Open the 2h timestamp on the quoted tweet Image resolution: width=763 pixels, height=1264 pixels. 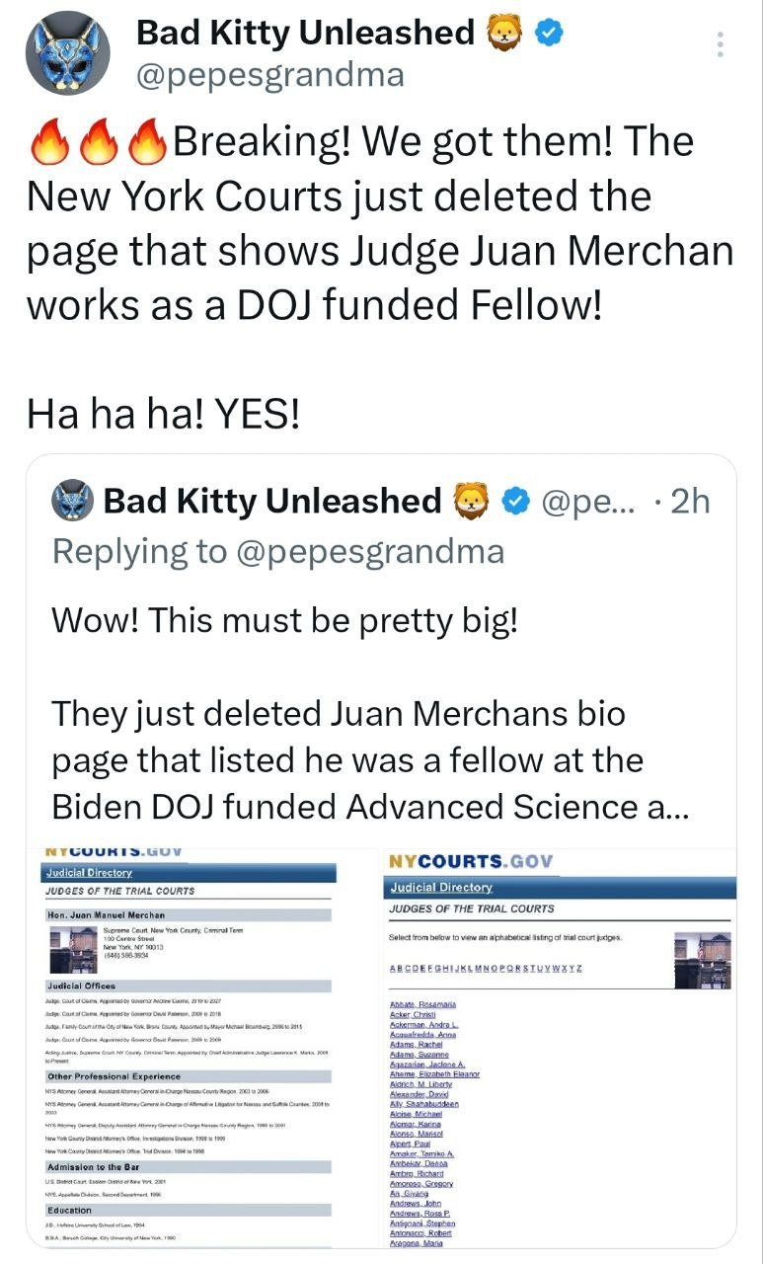point(688,501)
